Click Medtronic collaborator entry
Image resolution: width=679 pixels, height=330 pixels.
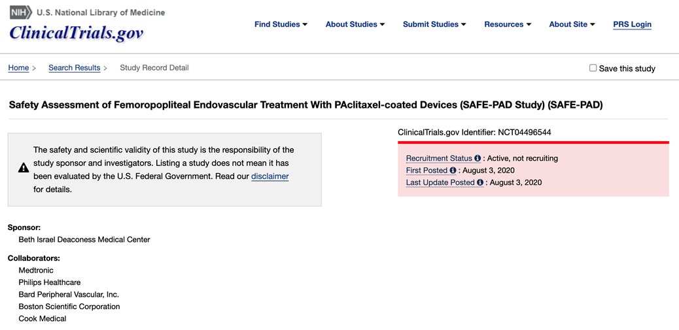(36, 271)
